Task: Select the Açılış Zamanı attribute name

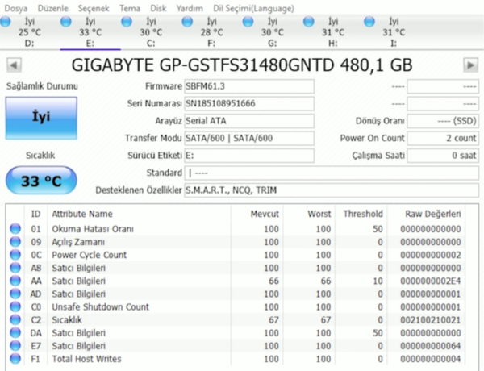Action: click(x=78, y=242)
